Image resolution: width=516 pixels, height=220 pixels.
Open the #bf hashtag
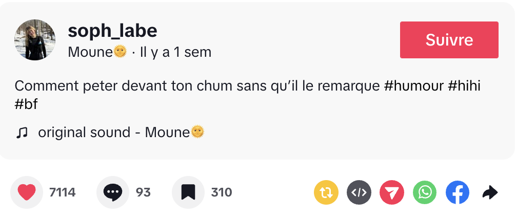pyautogui.click(x=26, y=104)
